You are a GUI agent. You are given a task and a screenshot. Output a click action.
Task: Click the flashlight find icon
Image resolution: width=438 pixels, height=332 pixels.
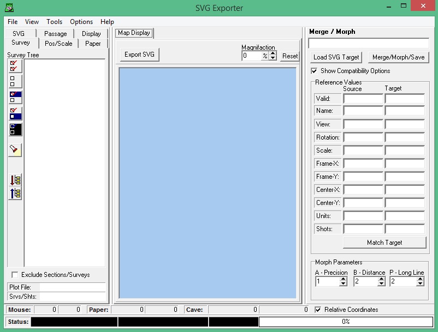15,149
